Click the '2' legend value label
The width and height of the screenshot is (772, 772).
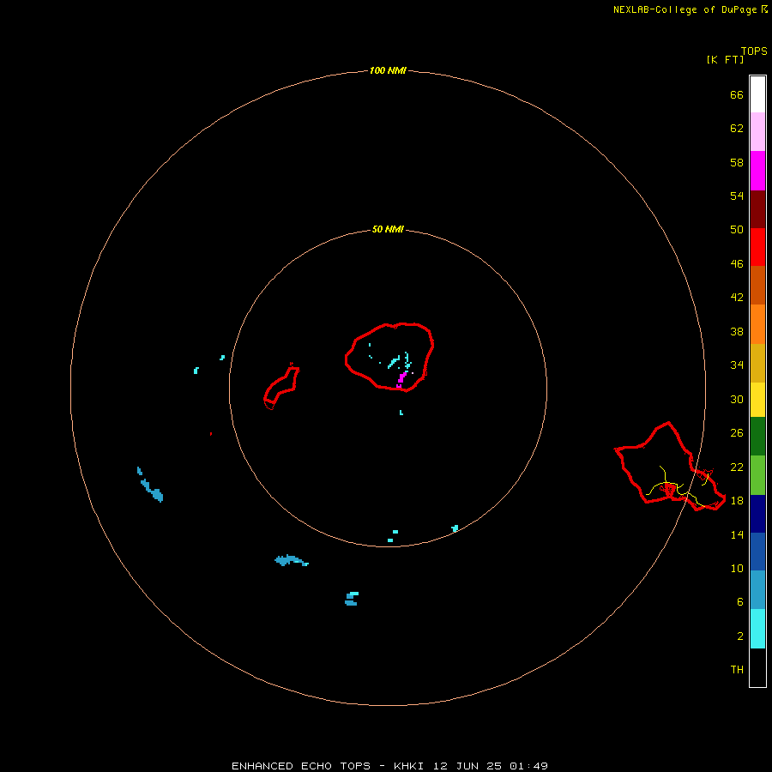740,636
